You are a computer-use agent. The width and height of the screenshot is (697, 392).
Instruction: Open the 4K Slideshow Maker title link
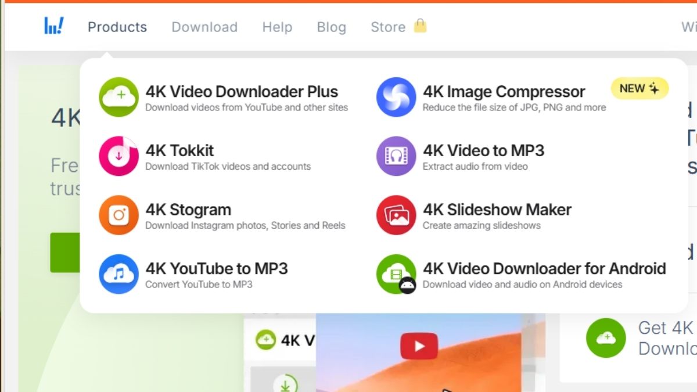click(497, 210)
